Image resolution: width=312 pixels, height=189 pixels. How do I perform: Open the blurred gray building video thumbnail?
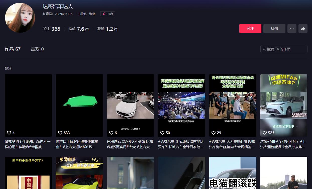click(x=131, y=173)
